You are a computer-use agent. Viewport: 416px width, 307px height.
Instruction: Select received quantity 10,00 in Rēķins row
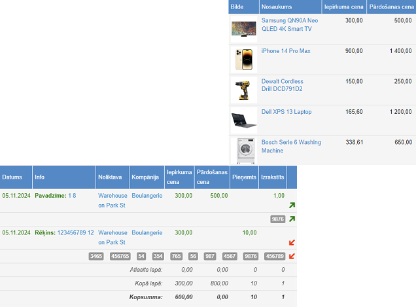pos(249,233)
